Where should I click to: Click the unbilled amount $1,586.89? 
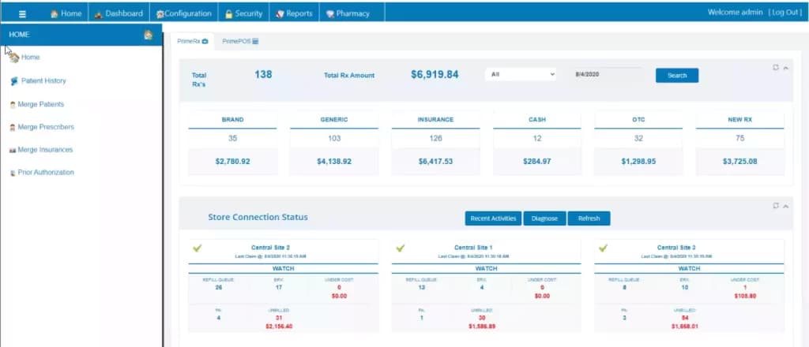pos(482,326)
